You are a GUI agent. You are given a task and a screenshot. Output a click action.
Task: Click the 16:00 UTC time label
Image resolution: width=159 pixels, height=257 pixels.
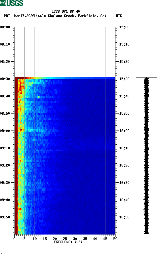point(124,131)
